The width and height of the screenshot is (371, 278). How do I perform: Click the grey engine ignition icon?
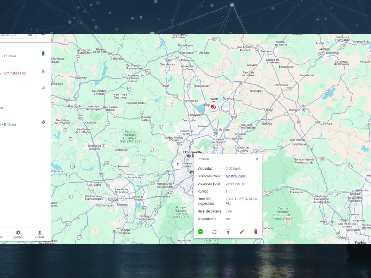point(43,88)
